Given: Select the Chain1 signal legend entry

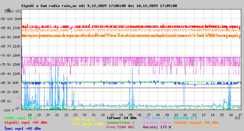Looking at the screenshot, I should pos(196,127).
